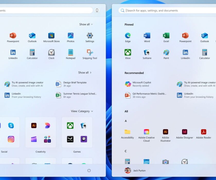The width and height of the screenshot is (216, 180).
Task: Open Calculator pinned app in left Start menu
Action: click(32, 54)
